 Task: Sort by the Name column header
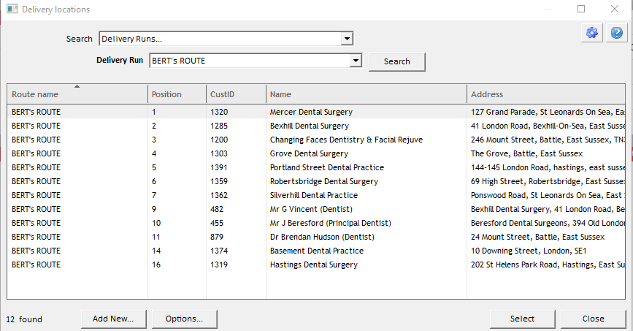pyautogui.click(x=280, y=94)
